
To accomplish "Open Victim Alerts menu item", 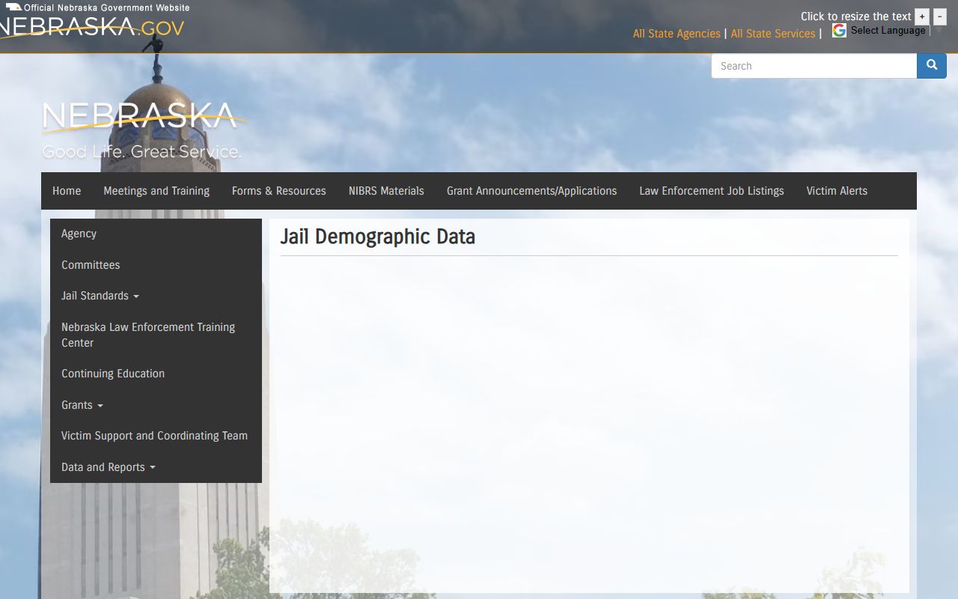I will [x=837, y=191].
